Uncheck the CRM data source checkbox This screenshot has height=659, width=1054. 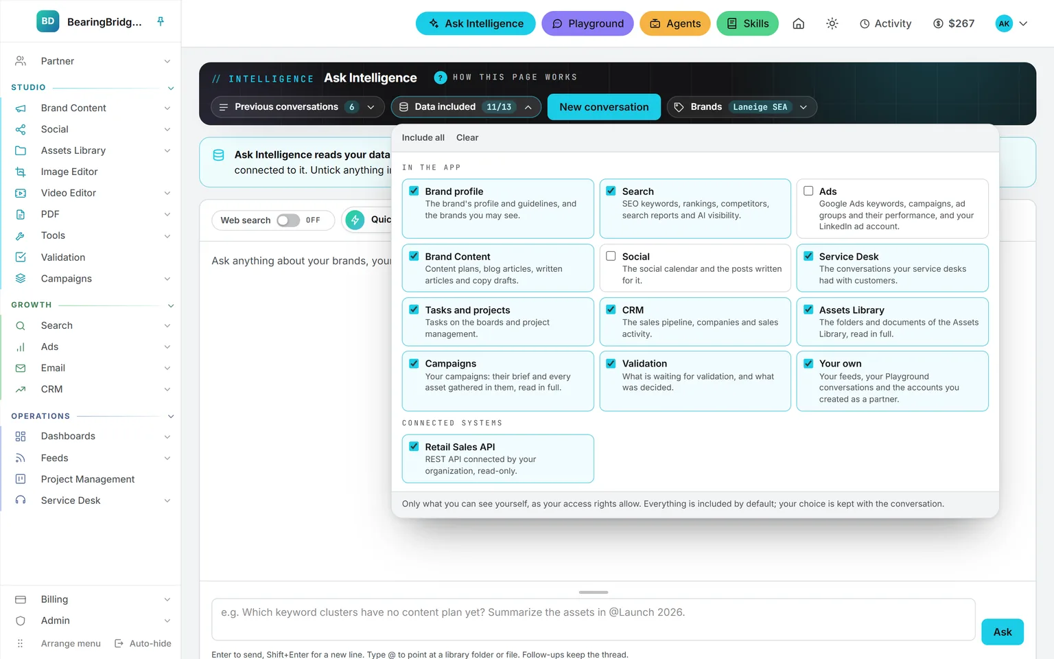(x=611, y=310)
